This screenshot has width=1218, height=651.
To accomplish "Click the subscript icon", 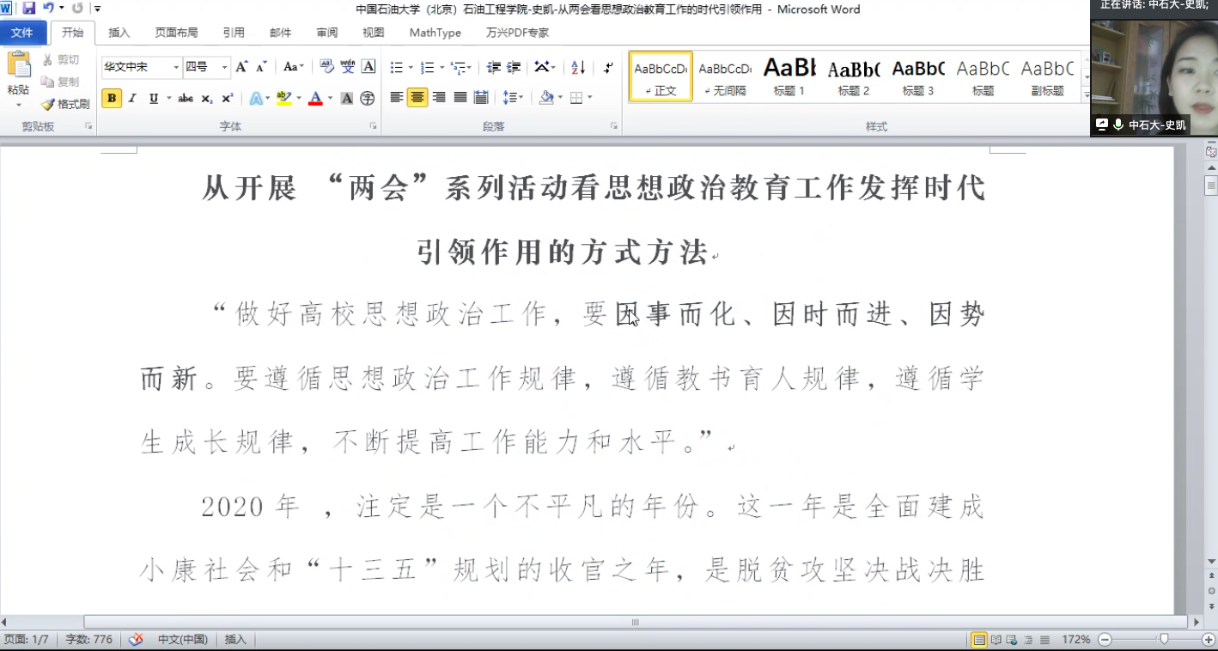I will [205, 98].
